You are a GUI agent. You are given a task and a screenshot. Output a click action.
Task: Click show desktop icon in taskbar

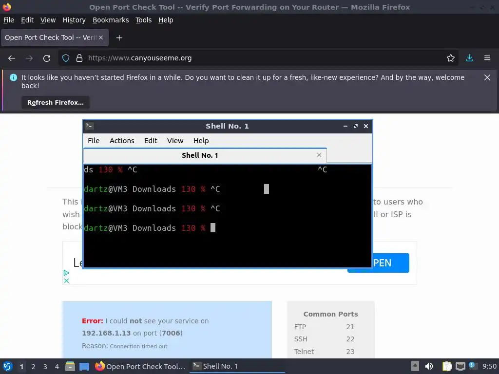pos(84,366)
